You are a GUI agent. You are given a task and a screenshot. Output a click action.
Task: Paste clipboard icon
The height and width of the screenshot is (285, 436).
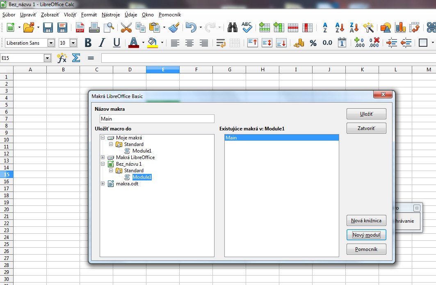tap(155, 27)
